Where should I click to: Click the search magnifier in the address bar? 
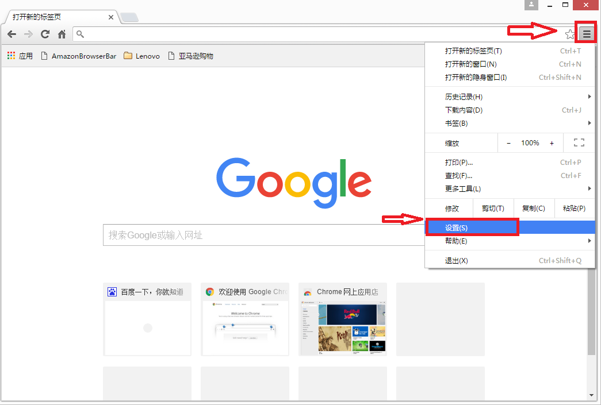[x=80, y=34]
